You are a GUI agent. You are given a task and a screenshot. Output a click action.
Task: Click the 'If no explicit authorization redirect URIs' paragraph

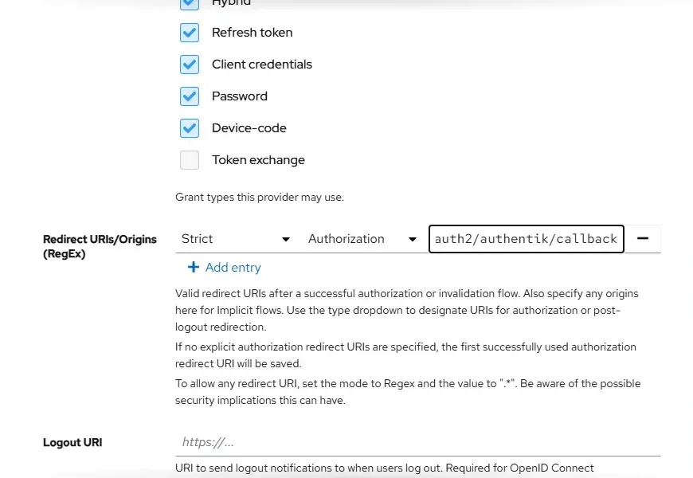[x=405, y=355]
